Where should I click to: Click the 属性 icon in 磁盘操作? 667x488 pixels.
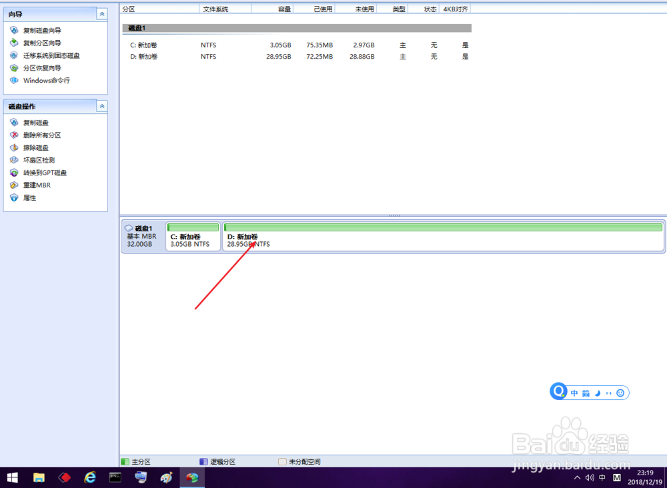click(x=14, y=197)
